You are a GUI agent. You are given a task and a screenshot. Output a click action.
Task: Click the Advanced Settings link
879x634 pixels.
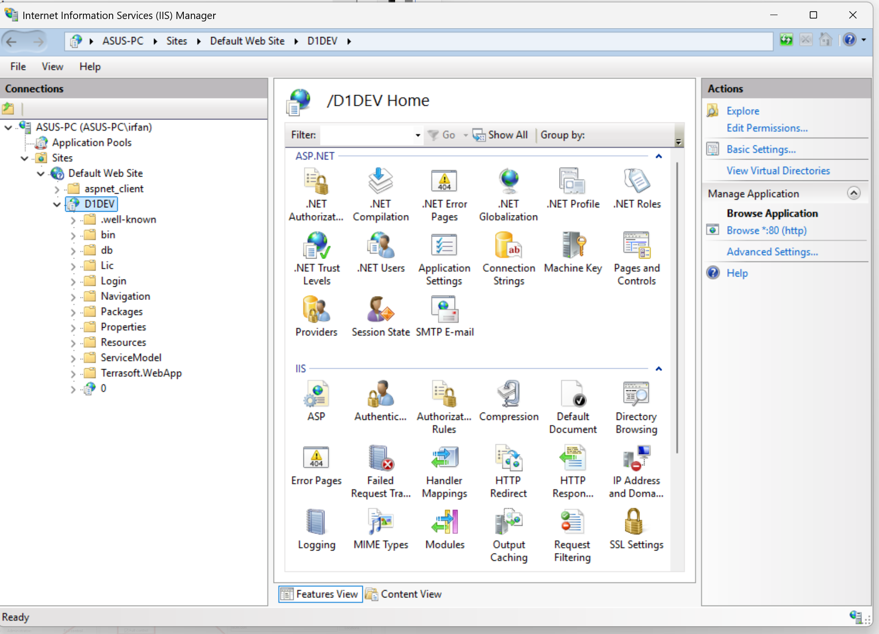pyautogui.click(x=772, y=252)
